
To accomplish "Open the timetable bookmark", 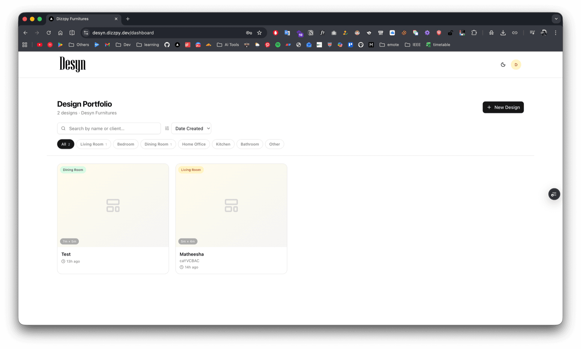I will click(x=438, y=45).
